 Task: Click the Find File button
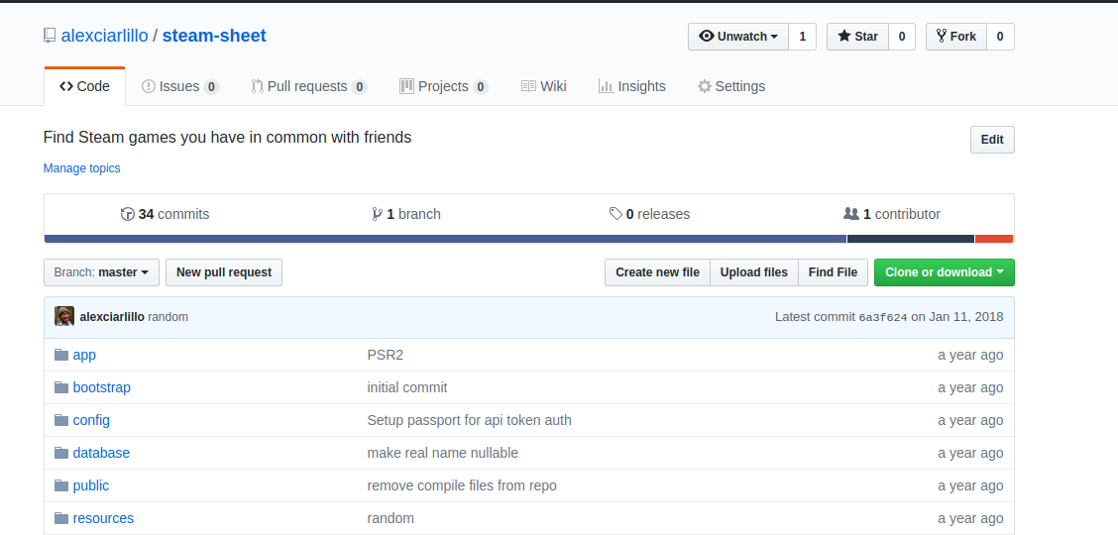(833, 272)
